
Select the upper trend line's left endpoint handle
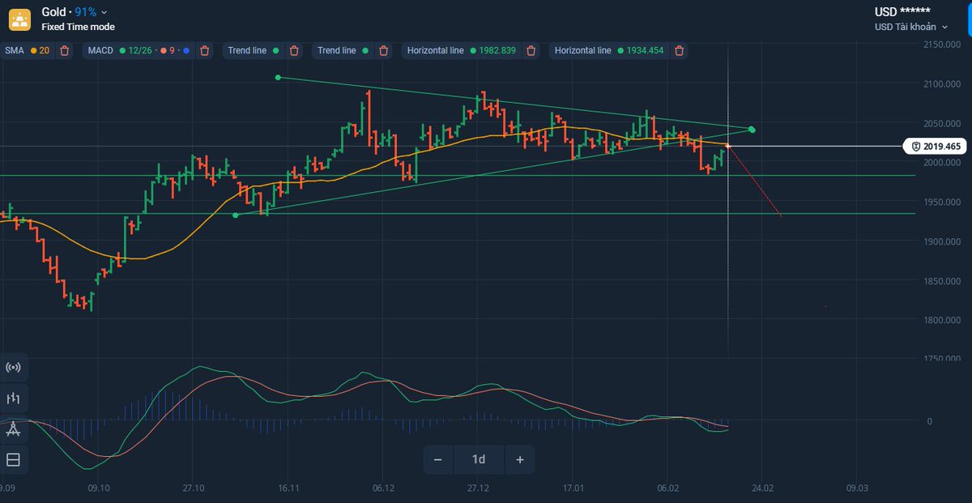pyautogui.click(x=278, y=78)
